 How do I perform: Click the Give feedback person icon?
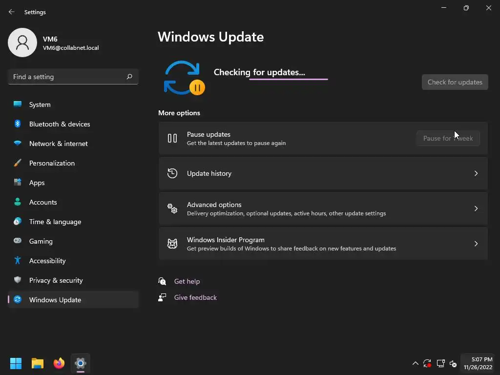tap(162, 297)
